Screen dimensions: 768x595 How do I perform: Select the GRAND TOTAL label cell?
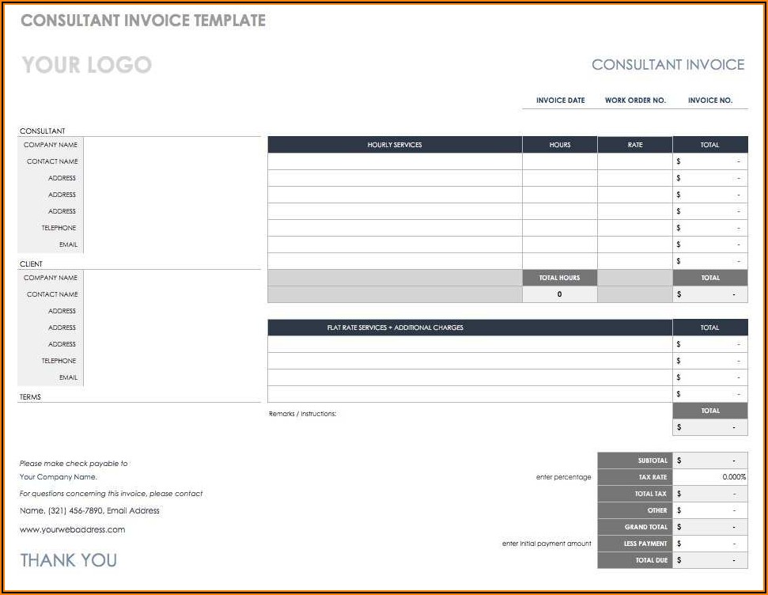[x=635, y=527]
